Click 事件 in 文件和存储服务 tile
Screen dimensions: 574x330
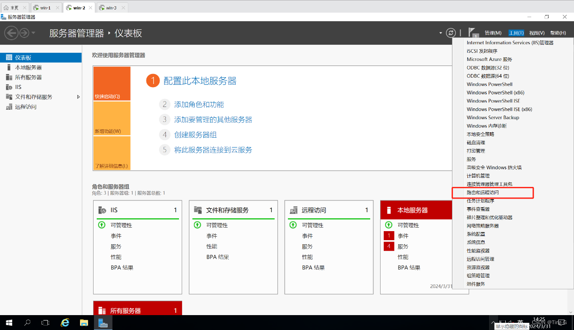tap(212, 236)
